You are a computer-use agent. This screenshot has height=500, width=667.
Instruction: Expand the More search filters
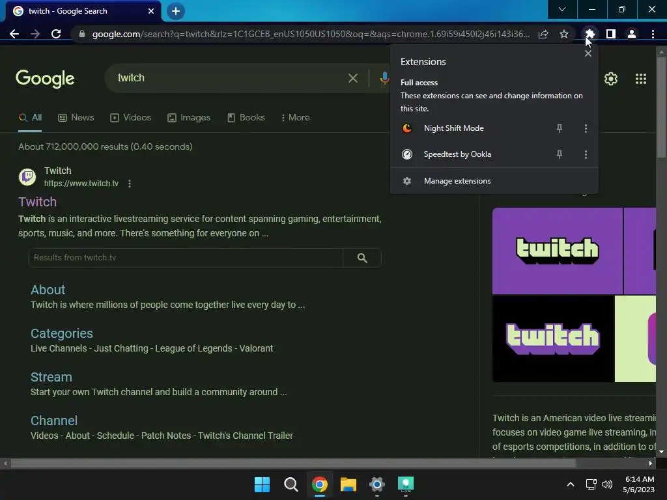295,118
